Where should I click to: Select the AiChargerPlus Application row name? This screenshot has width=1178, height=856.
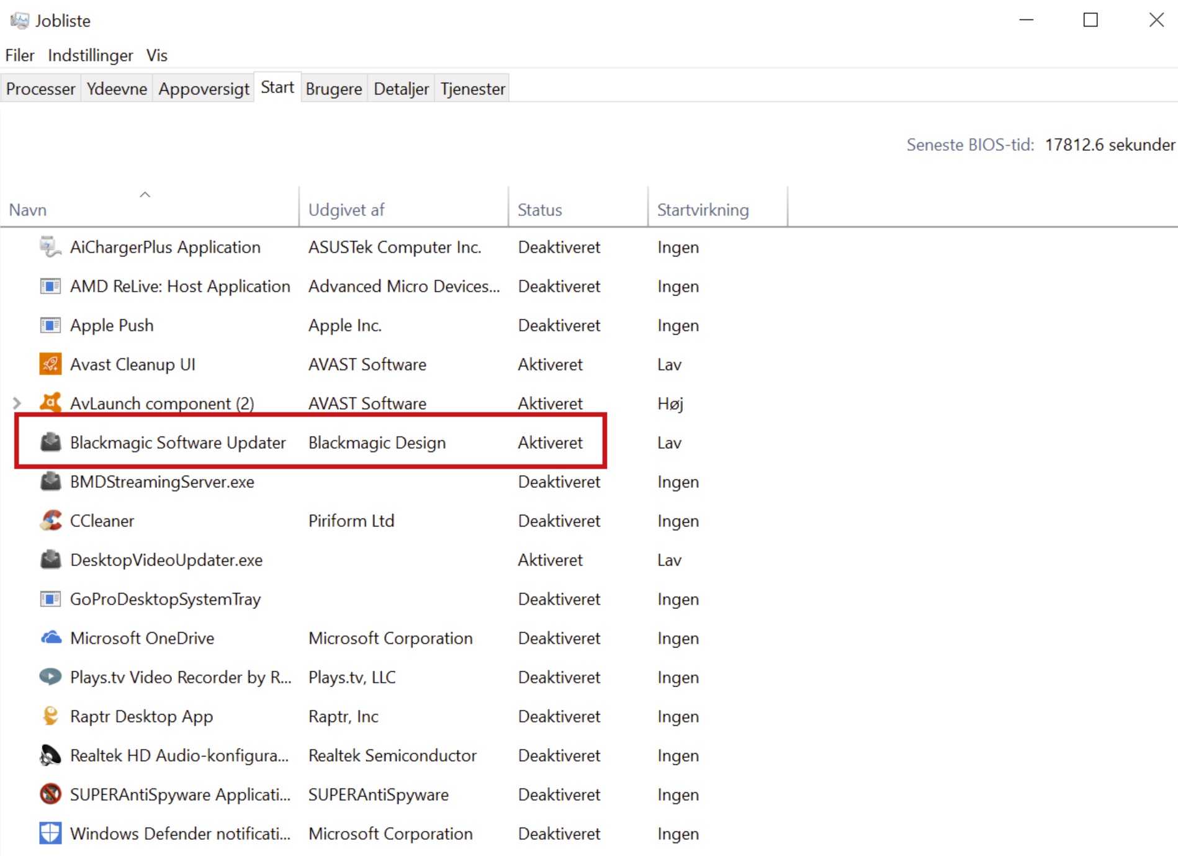tap(165, 247)
